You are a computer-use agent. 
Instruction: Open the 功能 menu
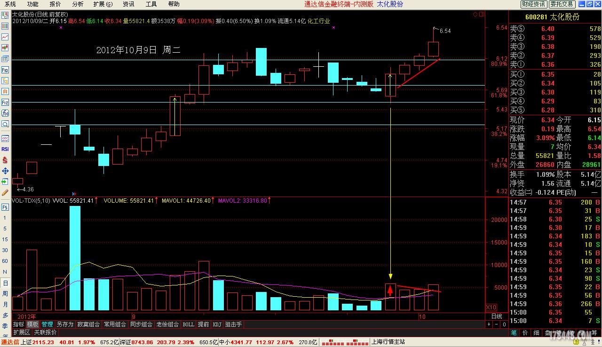(x=33, y=4)
